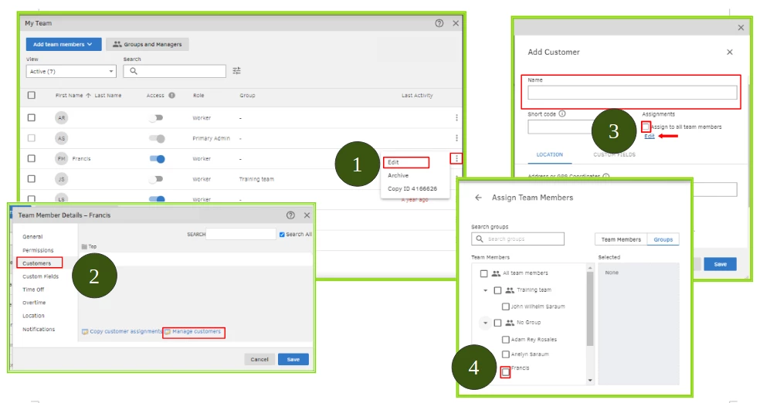Open General section in Team Member Details
763x403 pixels.
[x=32, y=237]
